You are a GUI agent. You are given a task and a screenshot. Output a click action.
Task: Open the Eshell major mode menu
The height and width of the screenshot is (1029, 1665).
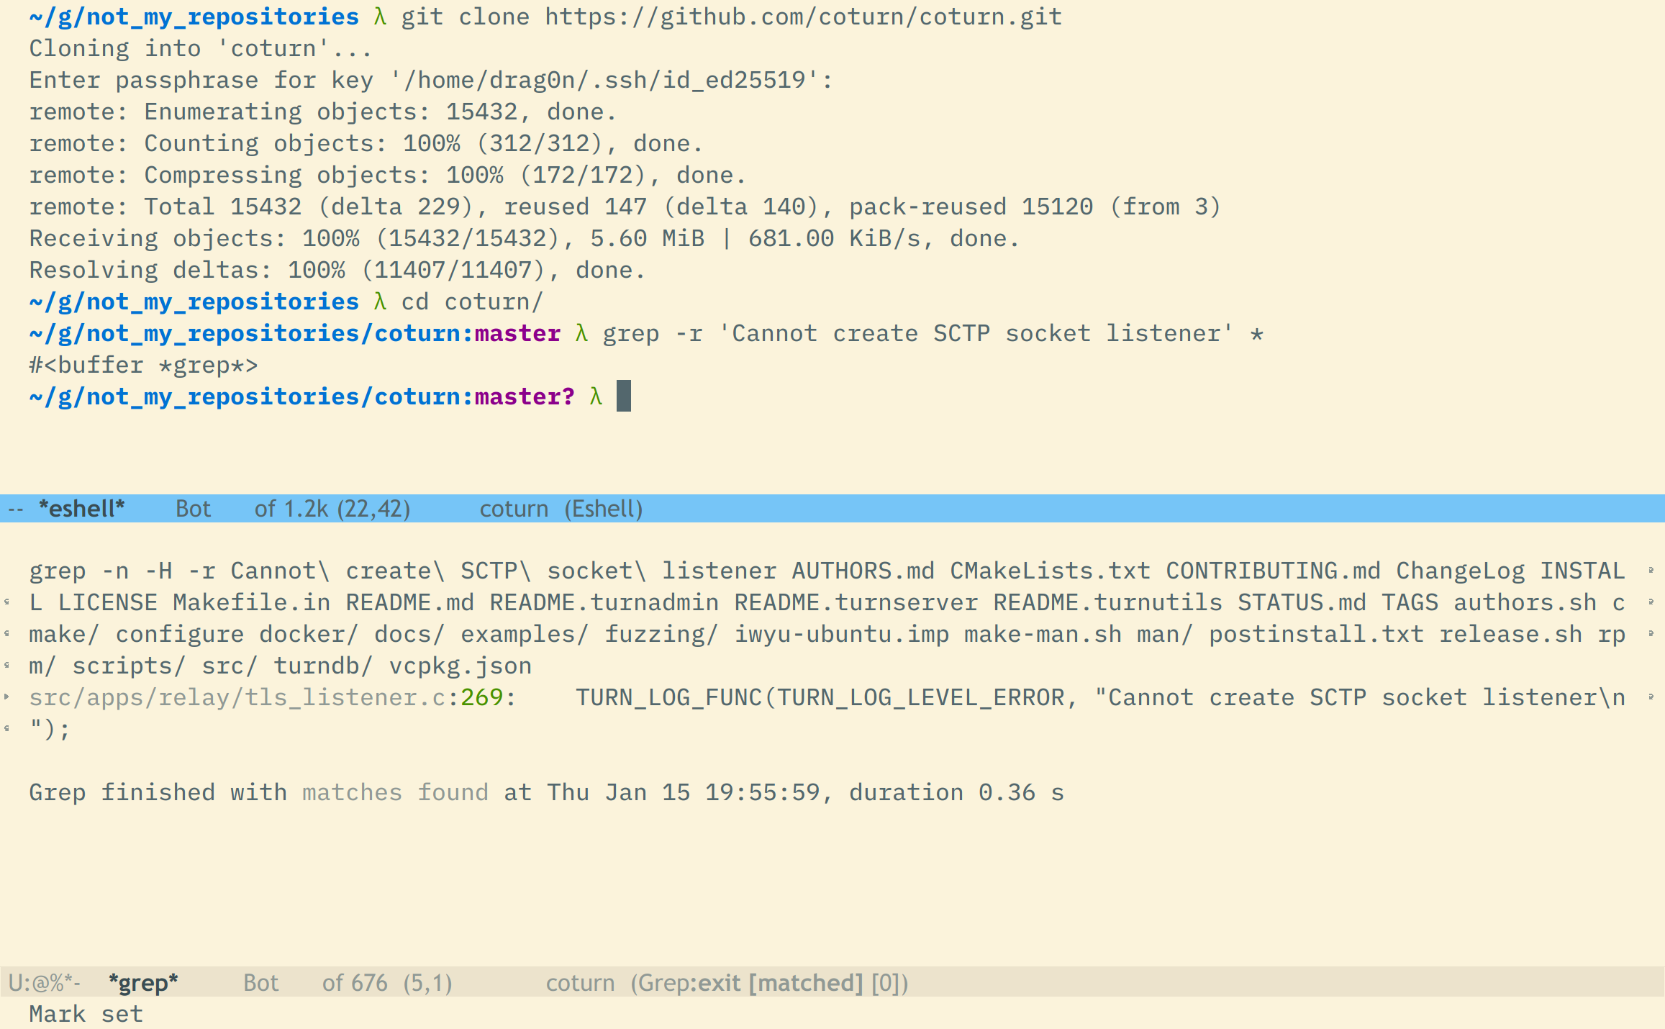603,509
